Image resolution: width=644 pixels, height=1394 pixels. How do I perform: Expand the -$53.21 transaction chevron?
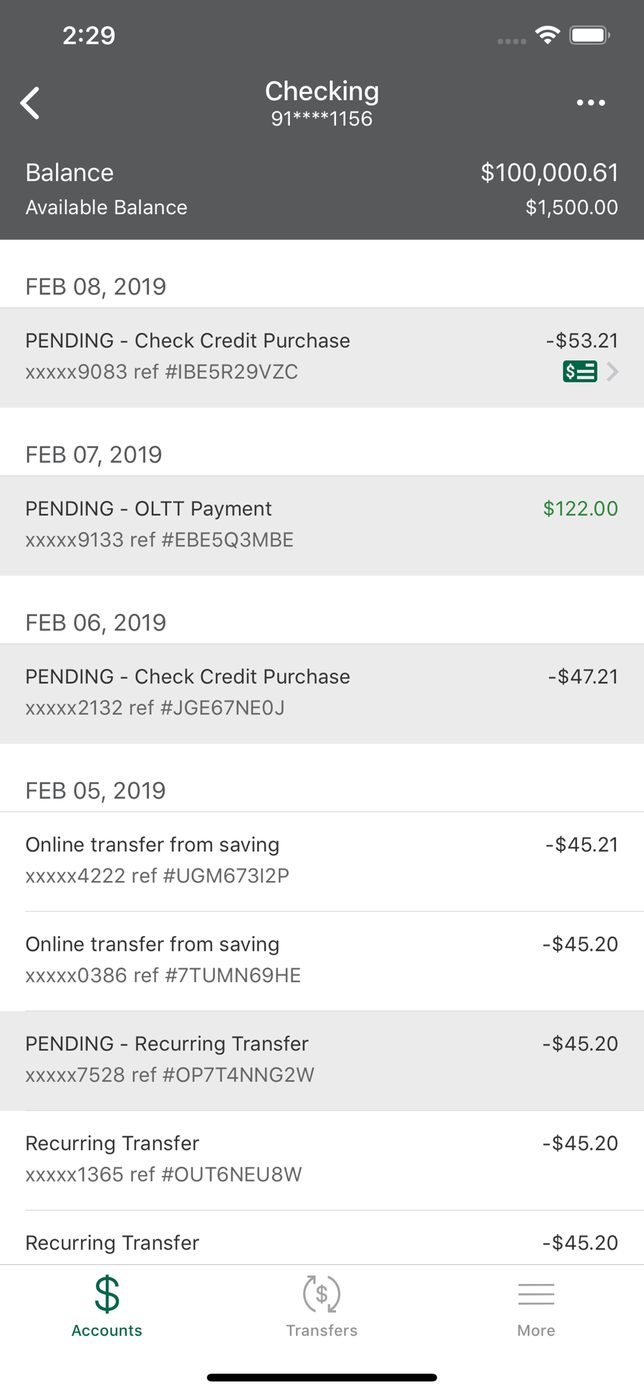[x=613, y=372]
